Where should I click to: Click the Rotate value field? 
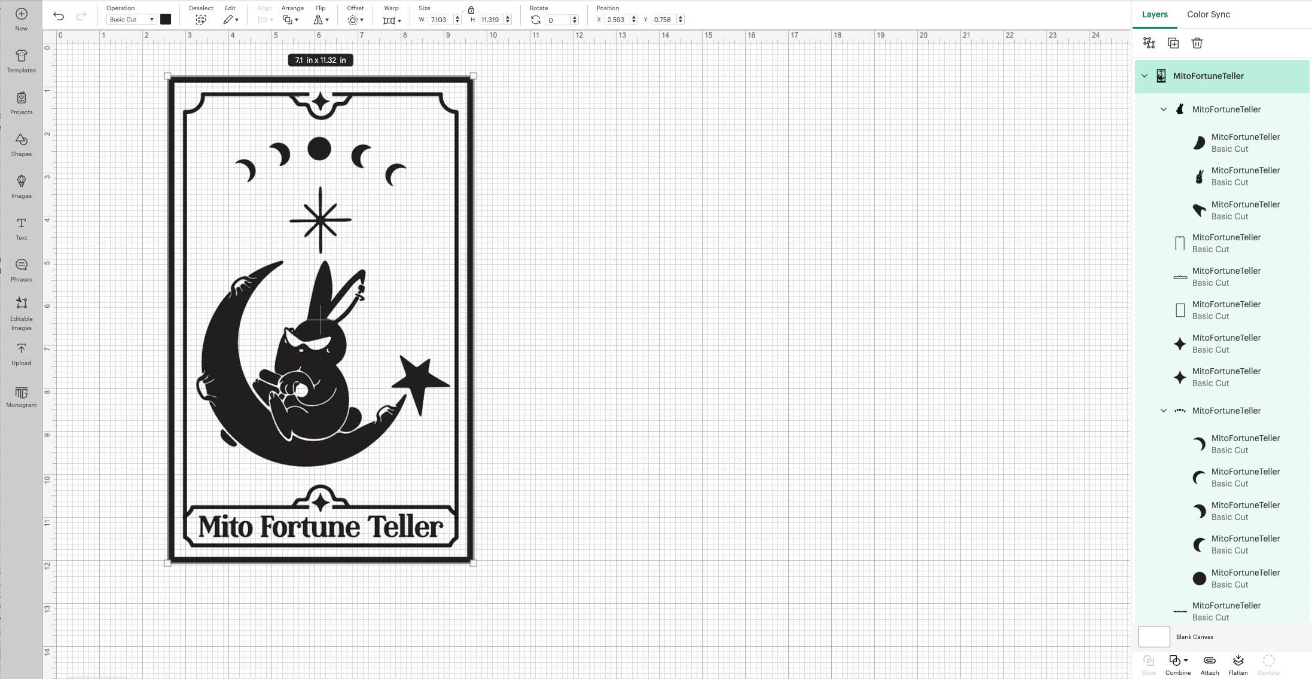coord(557,20)
